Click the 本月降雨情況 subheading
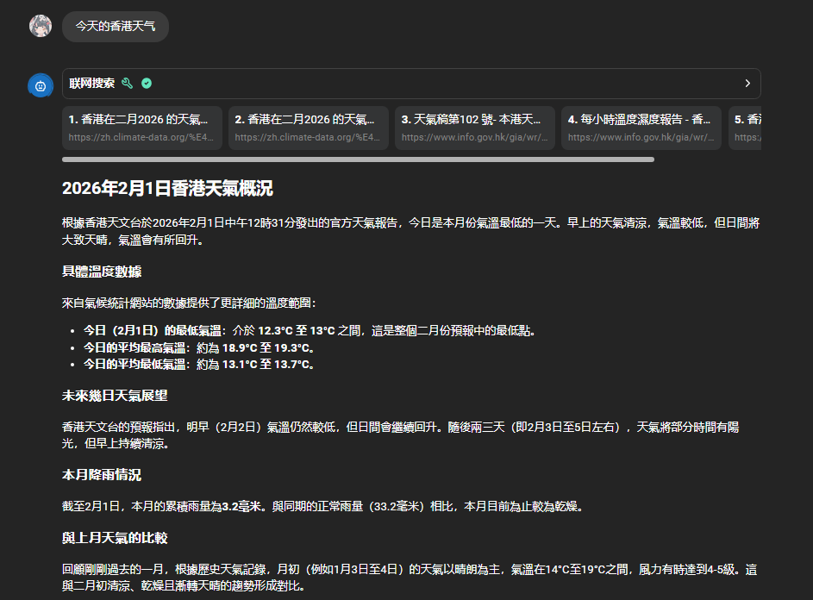Image resolution: width=813 pixels, height=600 pixels. [x=102, y=474]
